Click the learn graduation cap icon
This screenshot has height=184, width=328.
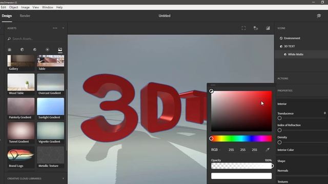click(x=319, y=16)
